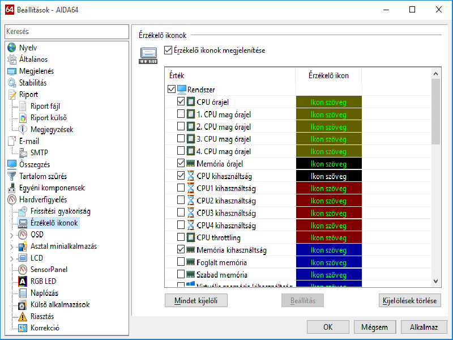Click the Riport külső color icon
This screenshot has height=340, width=453.
[23, 118]
